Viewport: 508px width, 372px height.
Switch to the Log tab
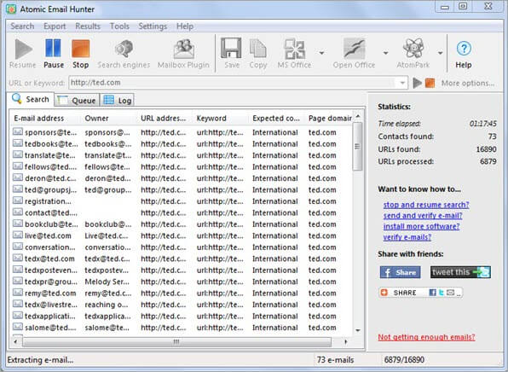click(x=118, y=101)
